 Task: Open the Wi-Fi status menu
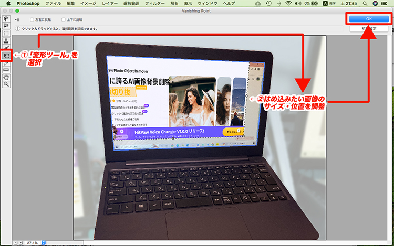(x=288, y=3)
